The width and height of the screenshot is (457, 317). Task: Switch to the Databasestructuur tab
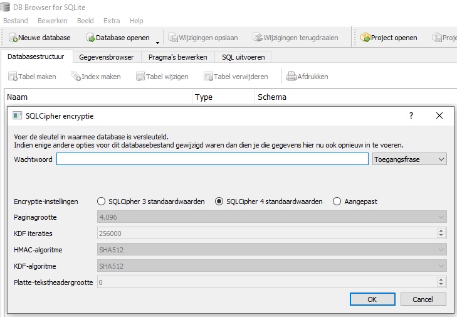pos(36,56)
